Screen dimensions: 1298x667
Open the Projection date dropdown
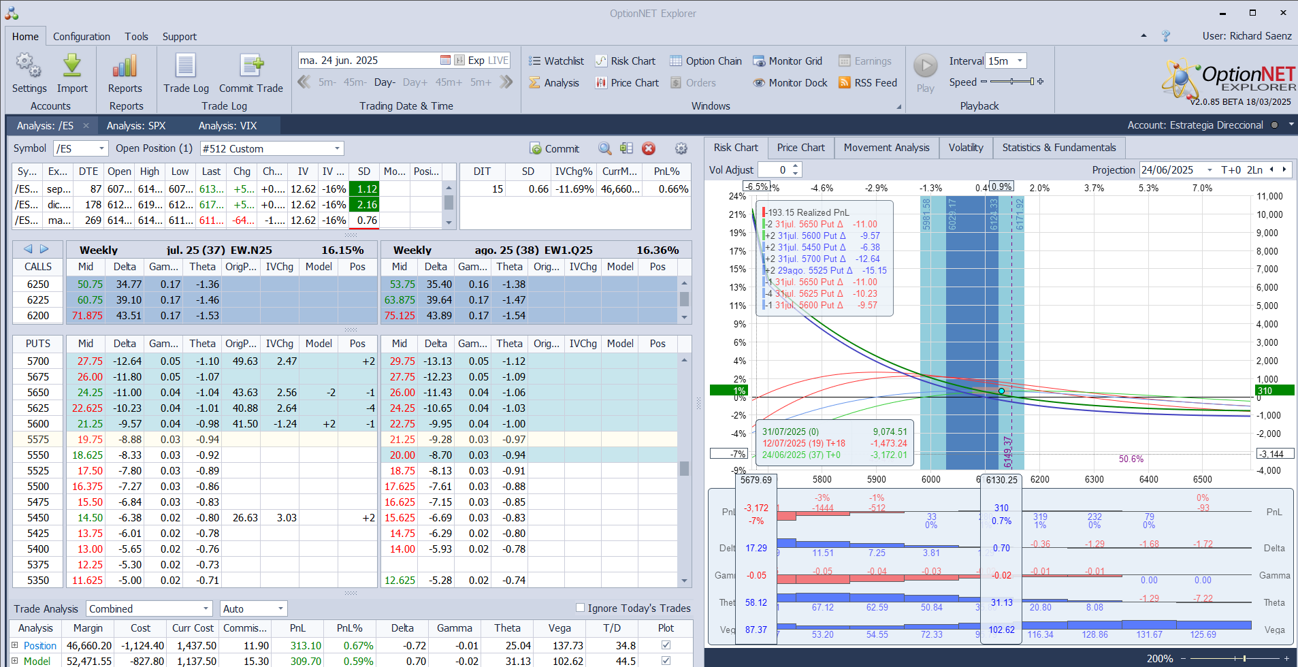point(1210,170)
